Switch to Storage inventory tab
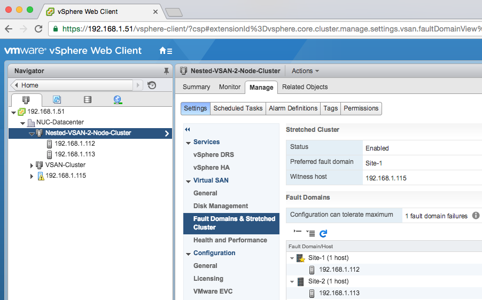 tap(88, 99)
